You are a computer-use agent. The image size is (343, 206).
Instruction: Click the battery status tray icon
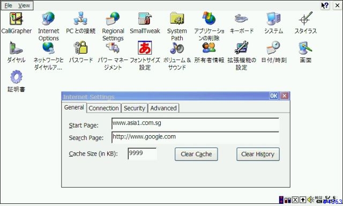coord(288,200)
